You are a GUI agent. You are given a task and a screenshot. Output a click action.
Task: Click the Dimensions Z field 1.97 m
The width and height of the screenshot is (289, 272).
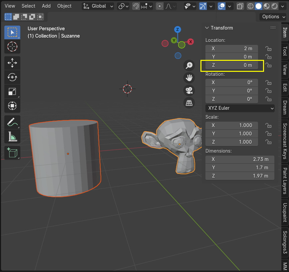point(240,176)
